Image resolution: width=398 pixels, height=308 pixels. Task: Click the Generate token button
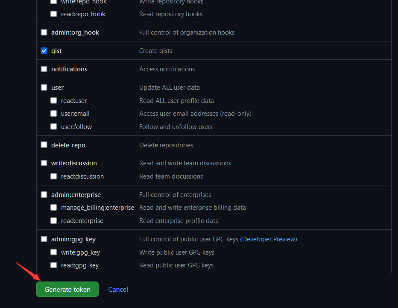coord(67,289)
